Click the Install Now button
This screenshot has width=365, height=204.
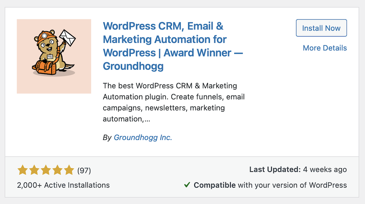[x=321, y=28]
